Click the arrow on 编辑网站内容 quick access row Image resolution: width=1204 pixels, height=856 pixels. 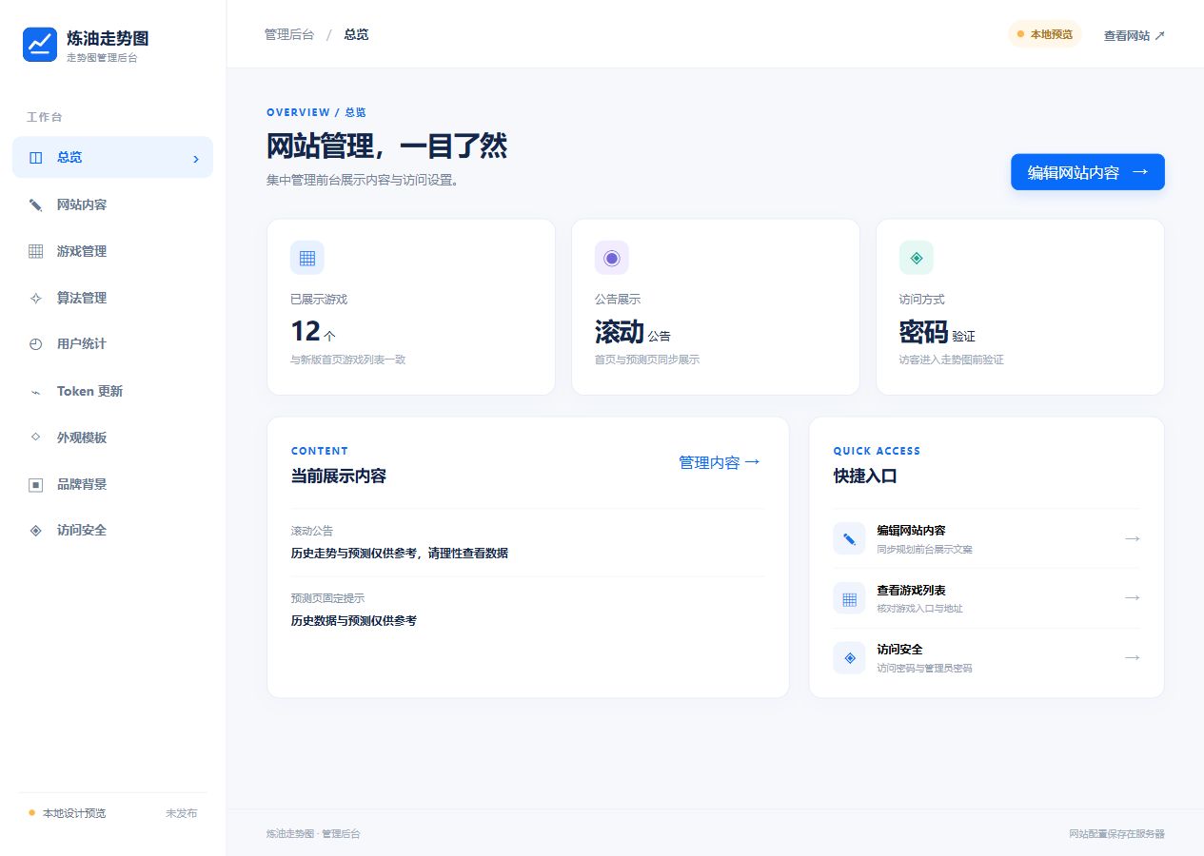(1132, 538)
